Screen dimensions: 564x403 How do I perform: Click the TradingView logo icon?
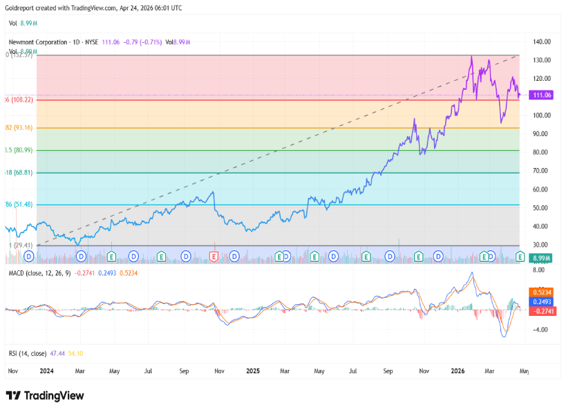pos(14,395)
